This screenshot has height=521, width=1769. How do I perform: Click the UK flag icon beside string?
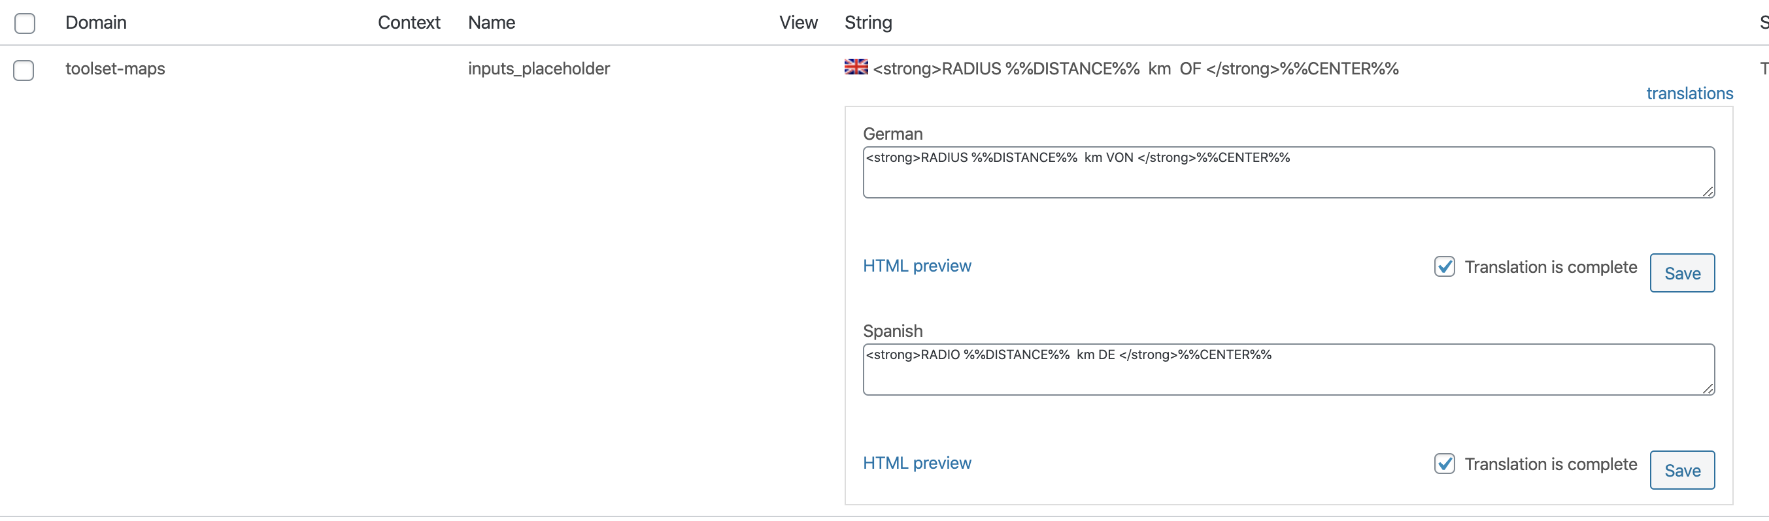pyautogui.click(x=856, y=67)
